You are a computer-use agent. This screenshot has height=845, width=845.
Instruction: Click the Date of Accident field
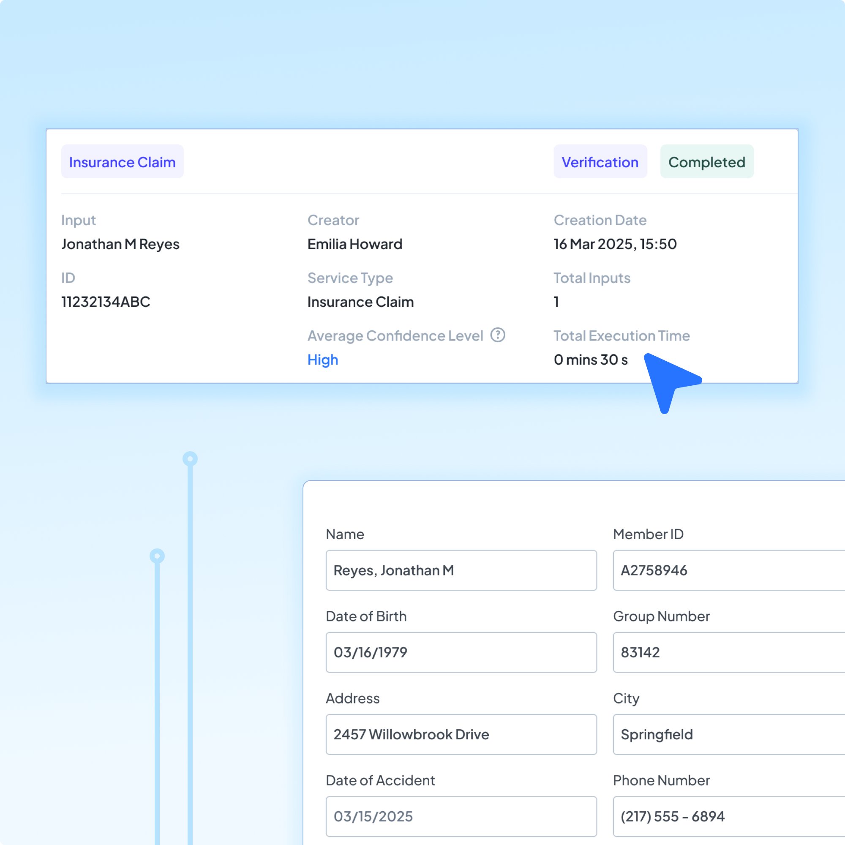tap(461, 816)
